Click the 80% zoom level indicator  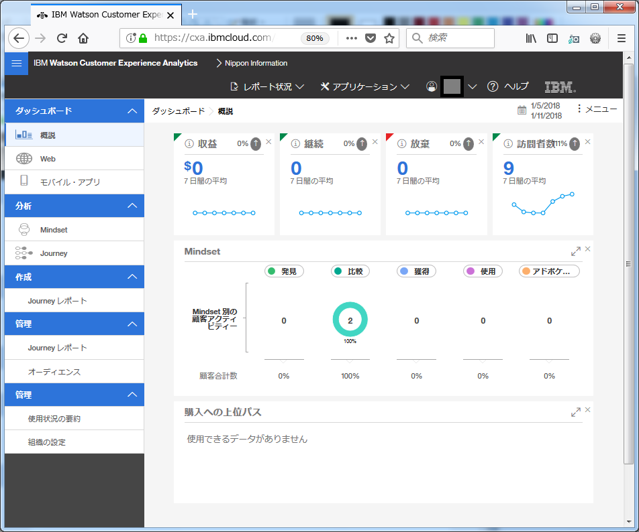[x=315, y=38]
